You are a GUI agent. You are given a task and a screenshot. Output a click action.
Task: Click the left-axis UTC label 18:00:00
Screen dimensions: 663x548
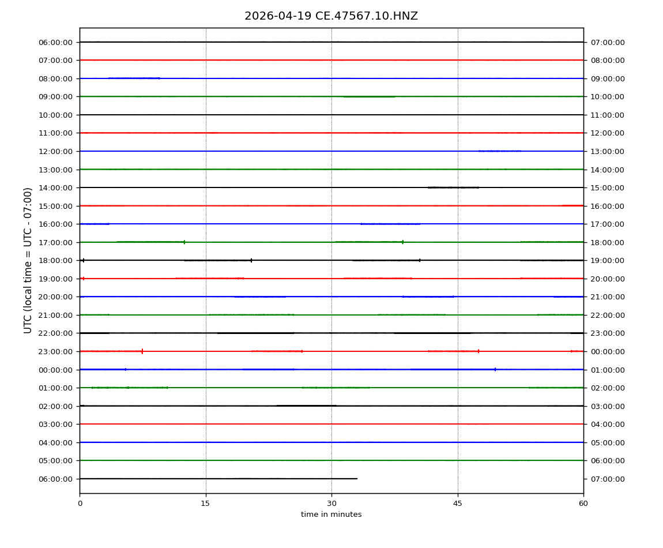[56, 260]
